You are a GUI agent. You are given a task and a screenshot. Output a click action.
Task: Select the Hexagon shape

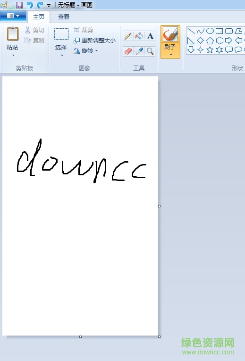click(x=219, y=41)
